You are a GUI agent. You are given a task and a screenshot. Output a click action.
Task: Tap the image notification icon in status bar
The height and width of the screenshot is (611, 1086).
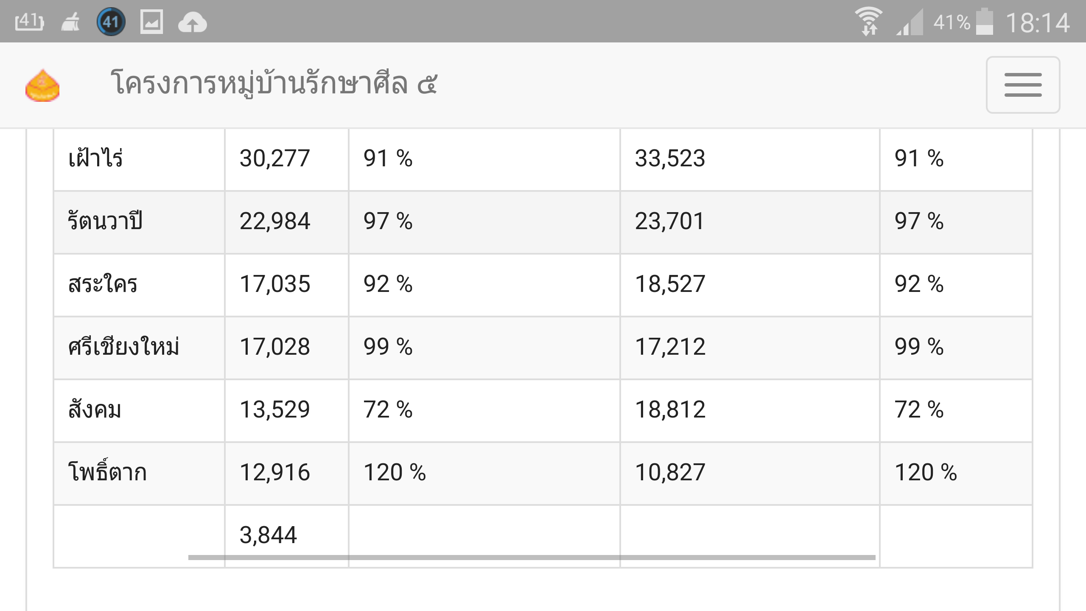(151, 22)
